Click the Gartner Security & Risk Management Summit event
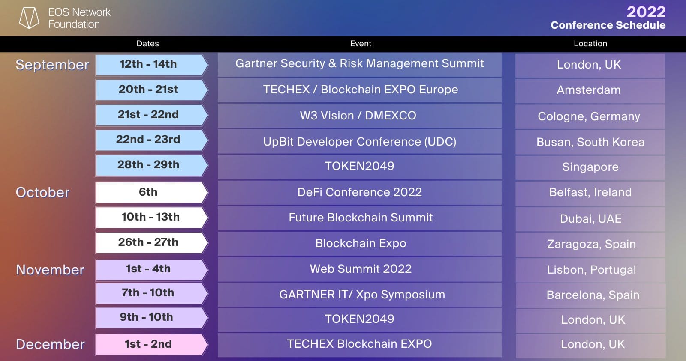The width and height of the screenshot is (686, 361). [x=359, y=65]
